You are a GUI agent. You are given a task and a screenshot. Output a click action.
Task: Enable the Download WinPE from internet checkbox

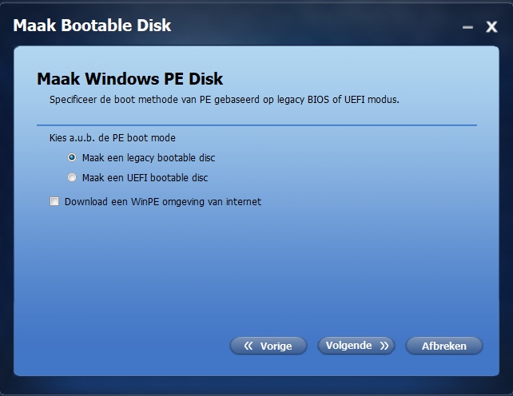click(54, 201)
